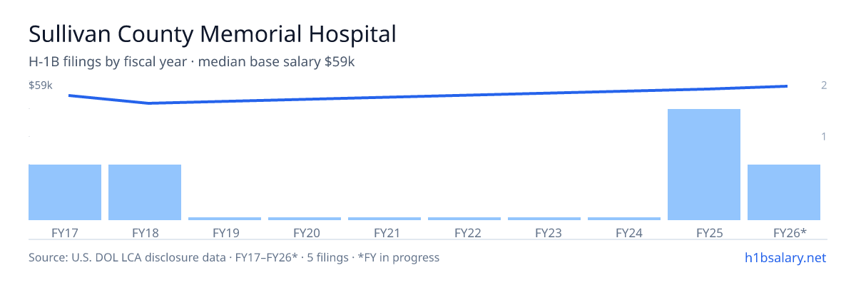The height and width of the screenshot is (285, 856).
Task: Click the small FY19 bar
Action: coord(225,219)
